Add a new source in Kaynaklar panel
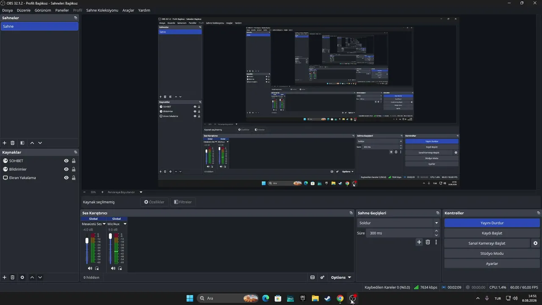 5,277
